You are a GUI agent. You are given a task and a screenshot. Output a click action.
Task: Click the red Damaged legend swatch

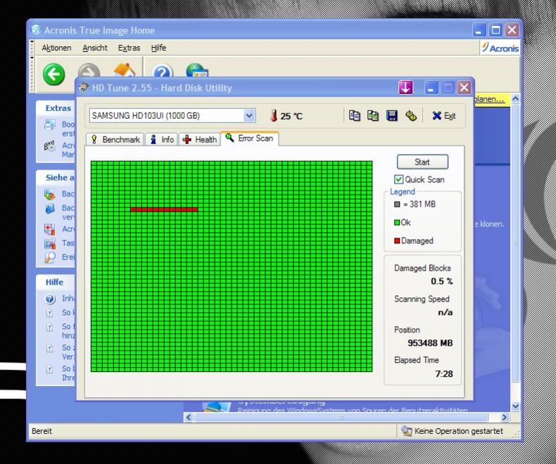pyautogui.click(x=397, y=241)
